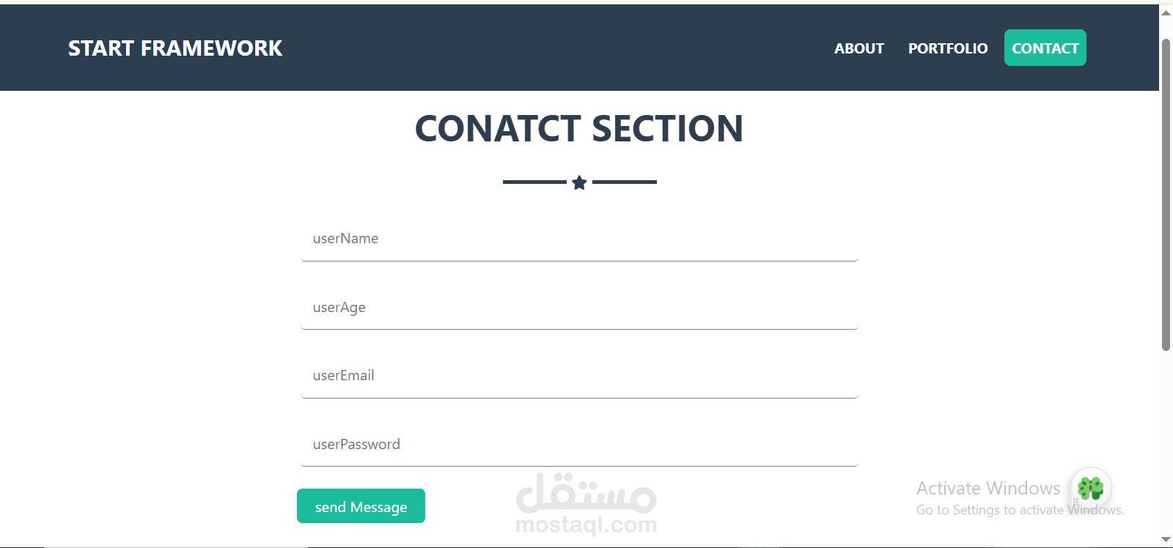Click the CONATCT SECTION heading
This screenshot has height=548, width=1173.
click(x=579, y=129)
